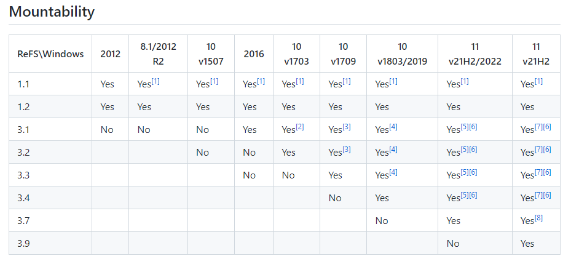This screenshot has width=571, height=264.
Task: Open footnote [8] in row 3.7
Action: click(538, 218)
